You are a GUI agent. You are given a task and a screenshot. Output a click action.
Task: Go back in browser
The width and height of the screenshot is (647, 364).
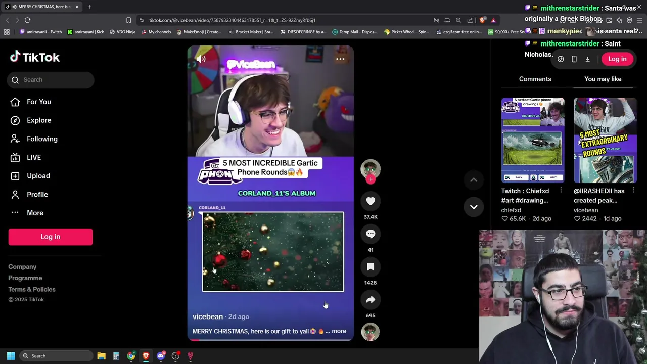pos(7,20)
